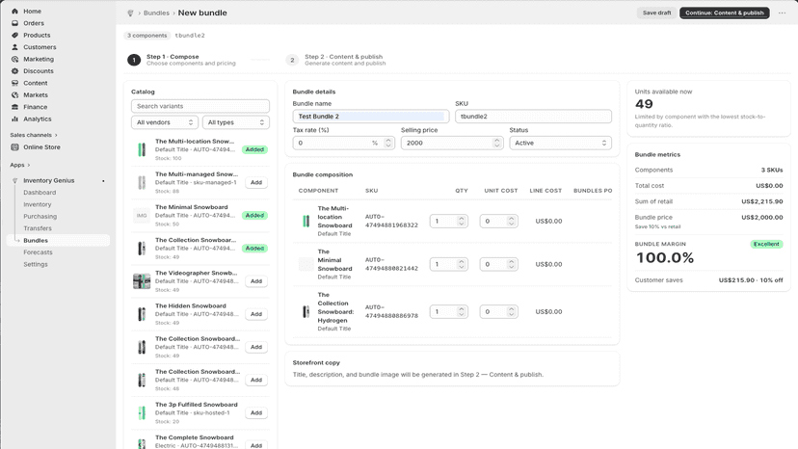Click the app icon in breadcrumb
The height and width of the screenshot is (449, 798).
click(130, 13)
